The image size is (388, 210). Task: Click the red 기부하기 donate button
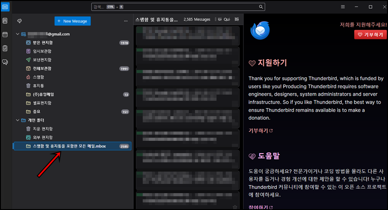[x=370, y=35]
